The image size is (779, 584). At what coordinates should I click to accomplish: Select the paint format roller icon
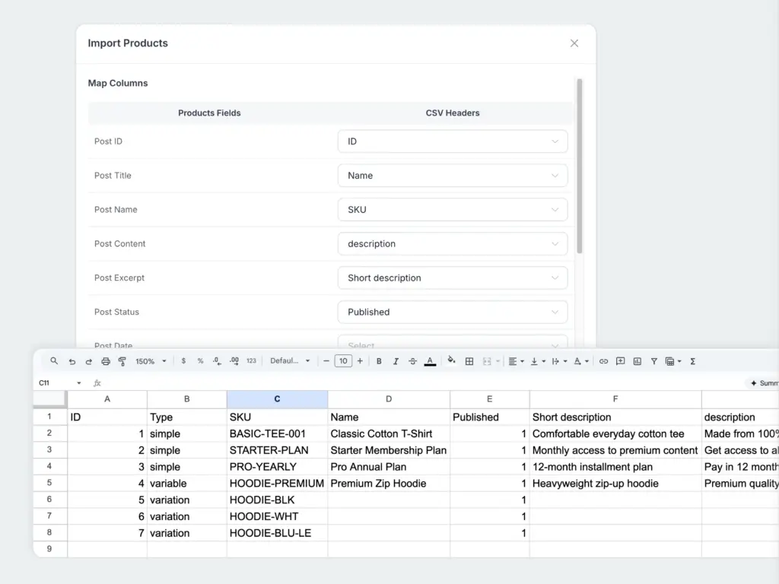(122, 361)
